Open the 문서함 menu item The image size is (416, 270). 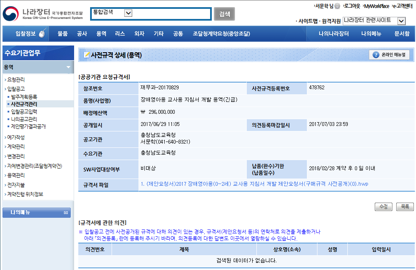pos(402,34)
